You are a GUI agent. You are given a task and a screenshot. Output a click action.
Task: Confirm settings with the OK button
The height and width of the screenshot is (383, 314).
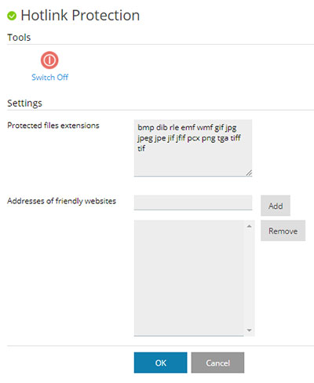click(161, 363)
